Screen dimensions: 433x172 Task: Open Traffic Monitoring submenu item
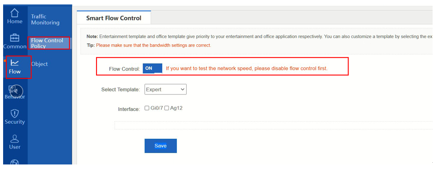(x=45, y=20)
